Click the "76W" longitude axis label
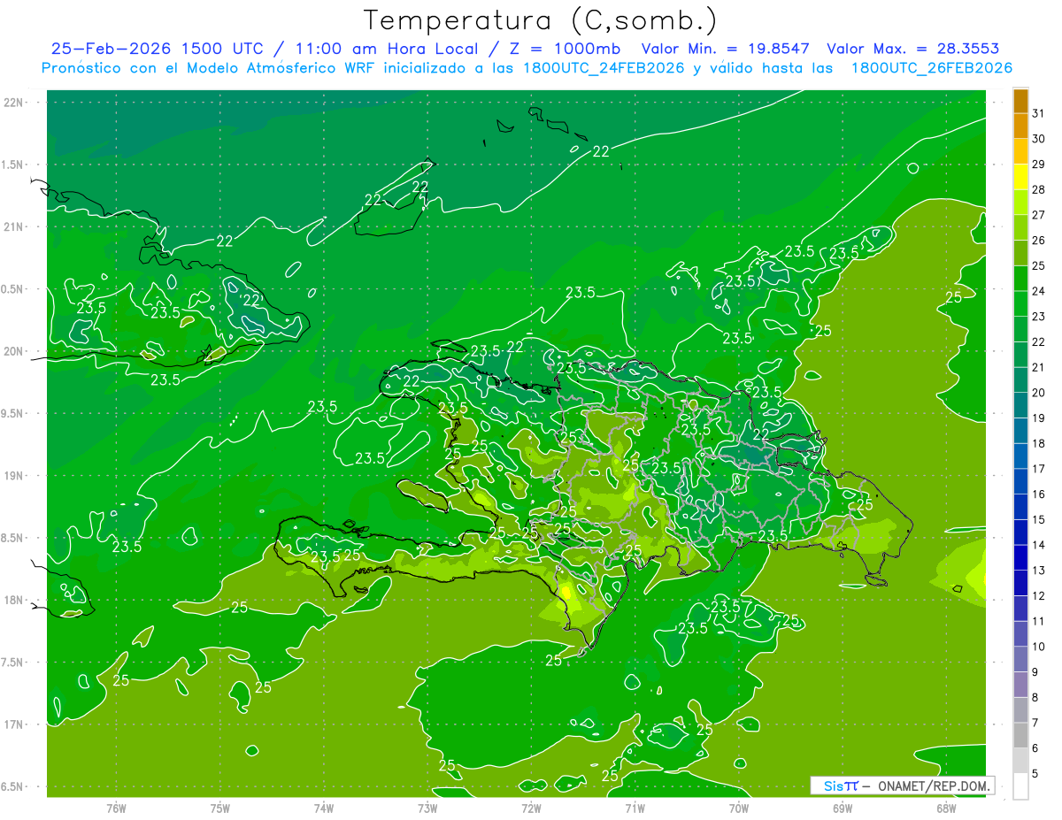The image size is (1062, 820). click(x=116, y=809)
